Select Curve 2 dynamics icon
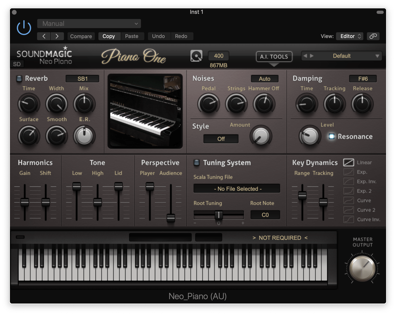 [x=348, y=210]
